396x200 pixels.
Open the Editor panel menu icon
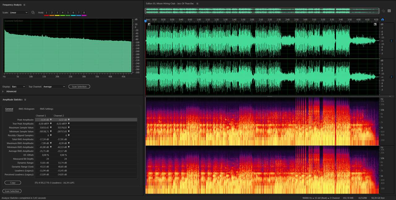point(197,3)
